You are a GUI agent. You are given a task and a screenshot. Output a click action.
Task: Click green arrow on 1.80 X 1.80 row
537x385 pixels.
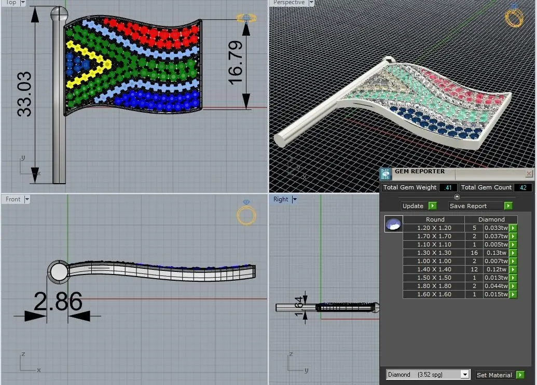click(x=513, y=286)
